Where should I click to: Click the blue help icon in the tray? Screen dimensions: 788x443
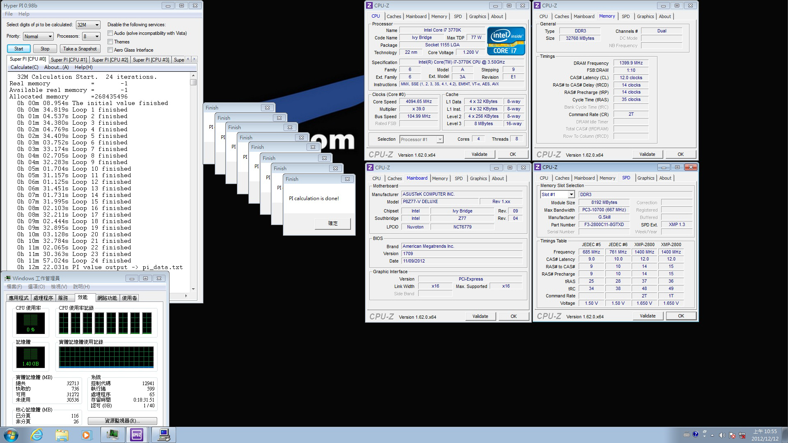point(695,434)
